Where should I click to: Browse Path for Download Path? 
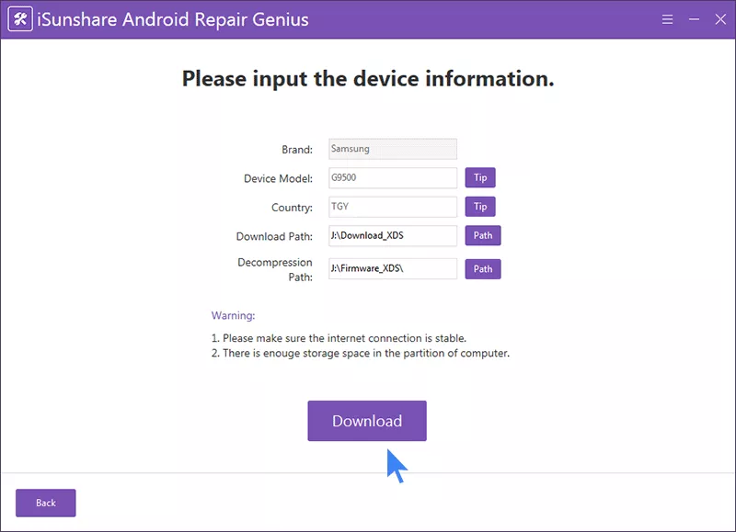[x=483, y=235]
